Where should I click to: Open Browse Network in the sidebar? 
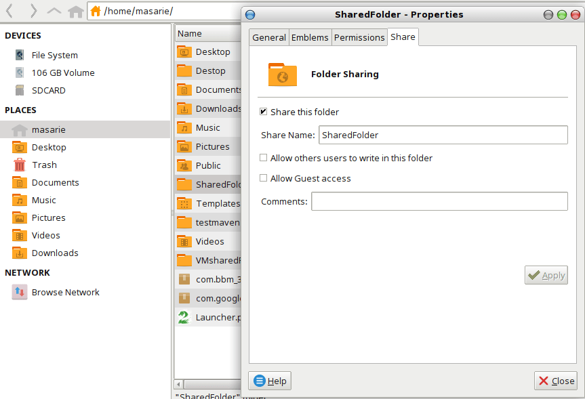[x=65, y=292]
